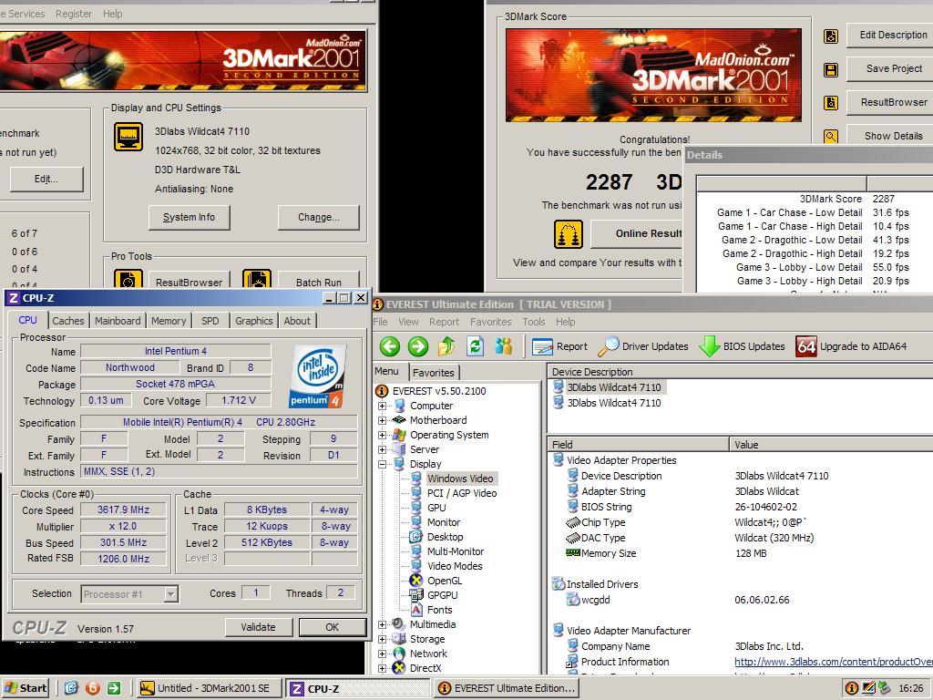Viewport: 933px width, 700px height.
Task: Expand the Multimedia node in EVEREST tree
Action: pyautogui.click(x=382, y=624)
